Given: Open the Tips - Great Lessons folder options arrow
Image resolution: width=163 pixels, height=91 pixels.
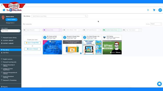Looking at the screenshot, I should [140, 30].
